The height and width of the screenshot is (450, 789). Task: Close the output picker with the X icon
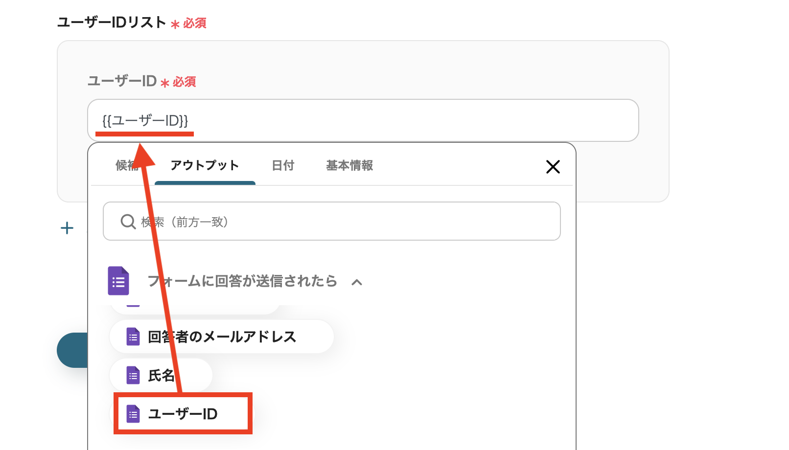[553, 167]
